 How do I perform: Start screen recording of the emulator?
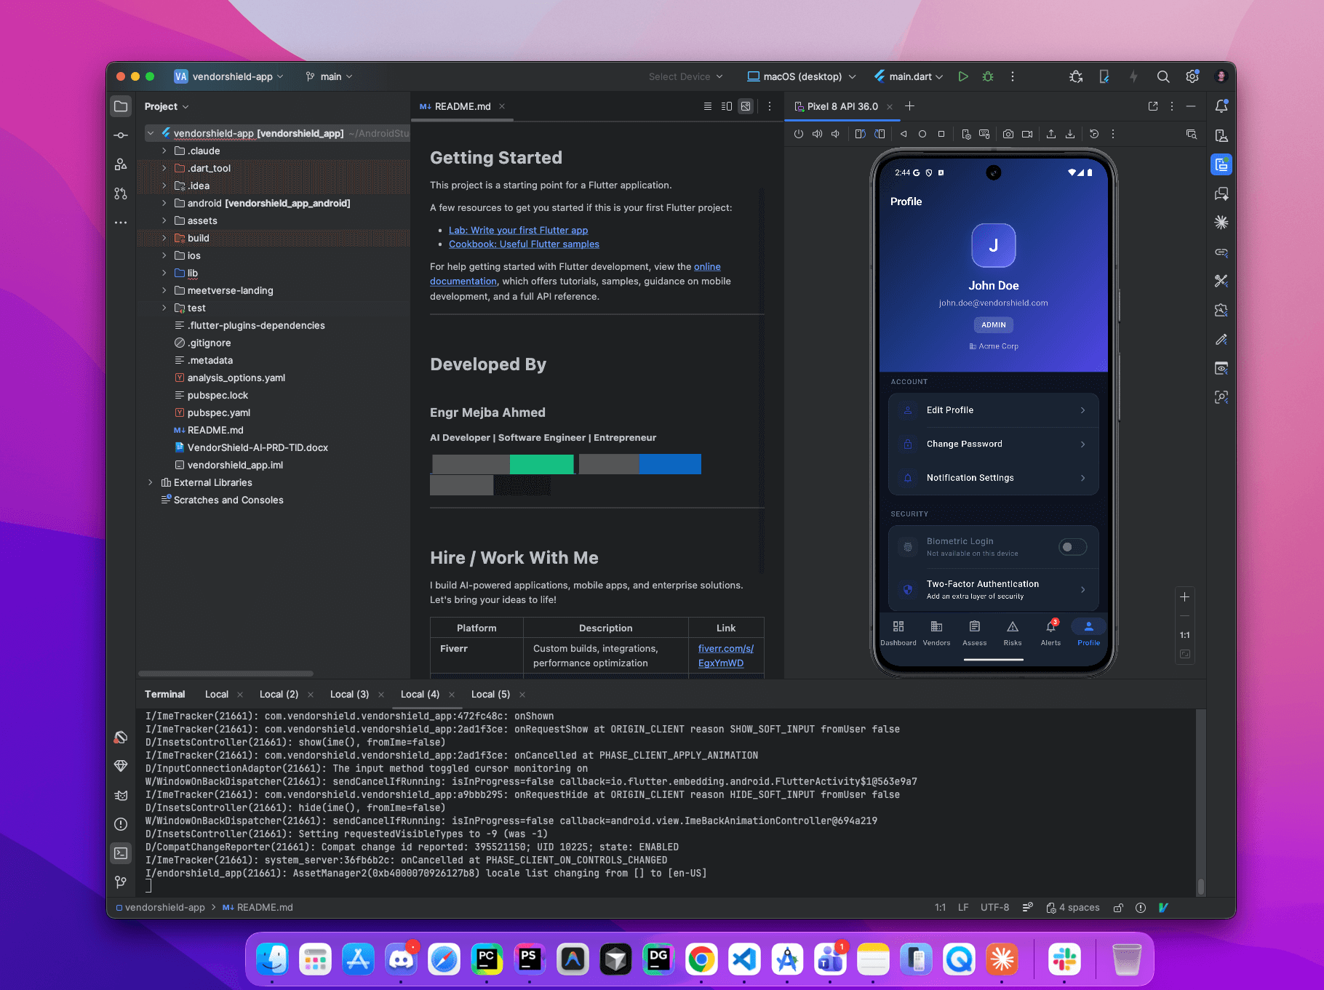pyautogui.click(x=1027, y=134)
